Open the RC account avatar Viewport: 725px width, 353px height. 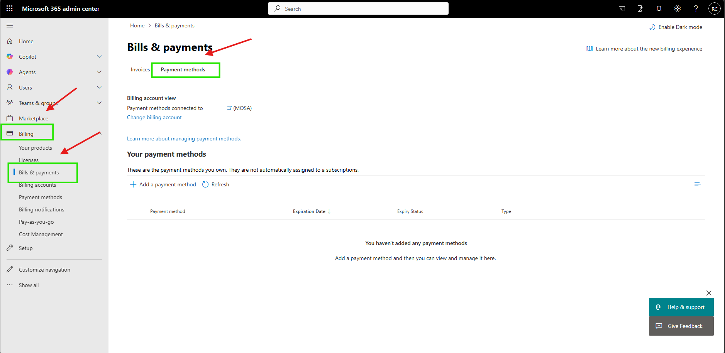(x=715, y=8)
